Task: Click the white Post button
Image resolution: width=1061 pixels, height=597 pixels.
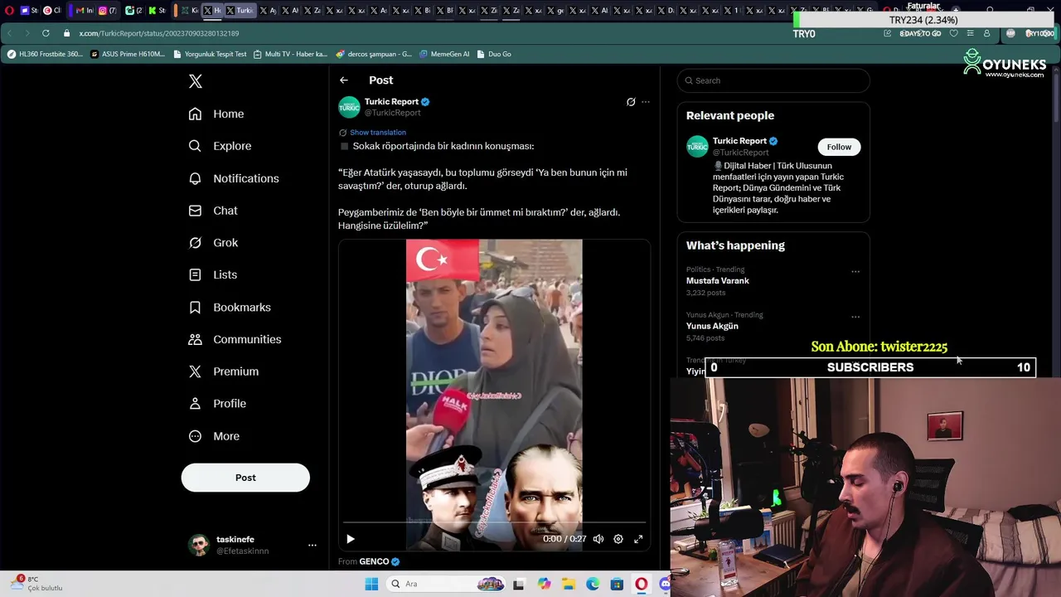Action: (245, 478)
